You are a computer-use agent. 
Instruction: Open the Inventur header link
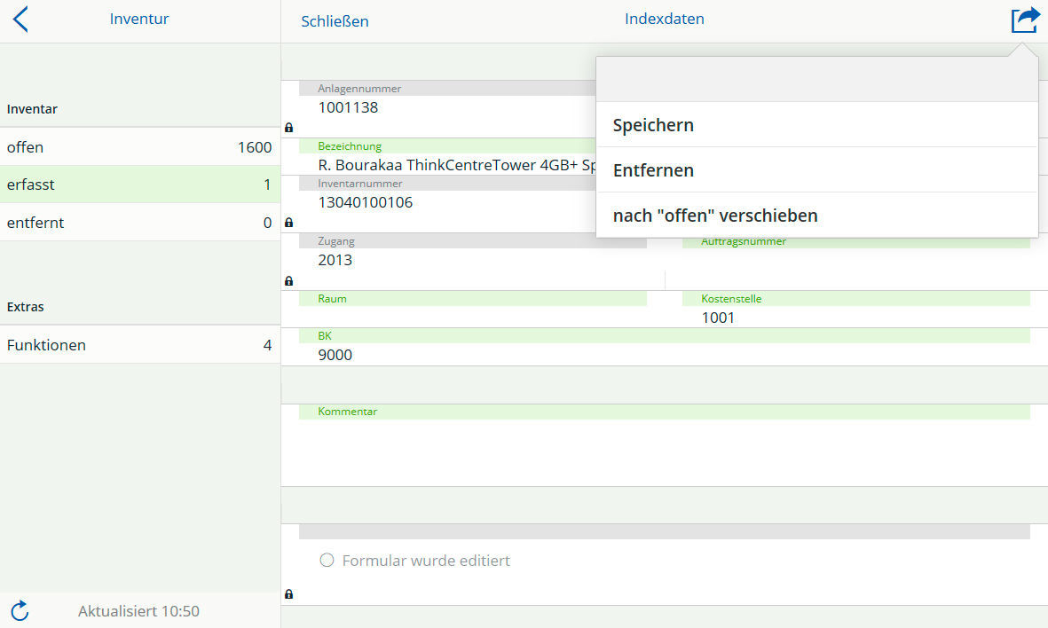(139, 19)
